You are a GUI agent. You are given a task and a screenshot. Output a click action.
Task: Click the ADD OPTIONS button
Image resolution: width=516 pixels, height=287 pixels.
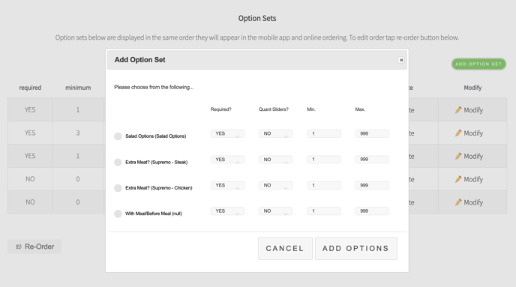(x=355, y=249)
